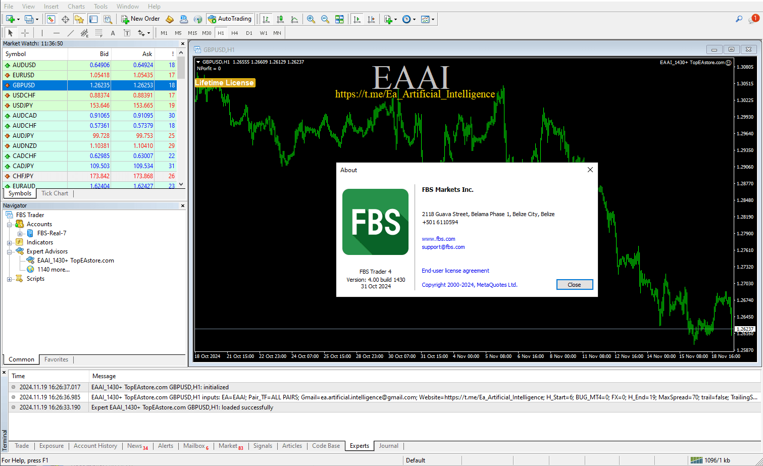Open the Charts menu

76,7
